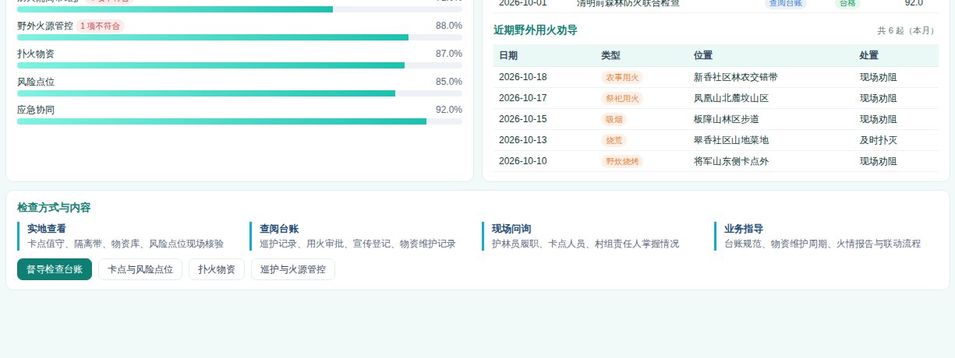
Task: Click description 巡护记录、用火审批、宣传登记、物资维护记录
Action: (358, 244)
